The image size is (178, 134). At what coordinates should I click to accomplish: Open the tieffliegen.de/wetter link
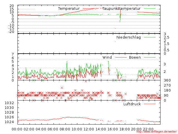coord(157,132)
